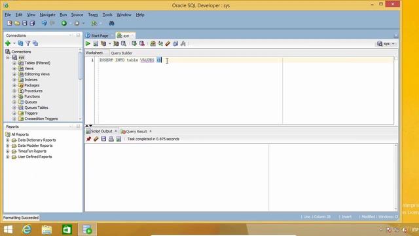Open the Back button history dropdown arrow
419x236 pixels.
[x=70, y=24]
